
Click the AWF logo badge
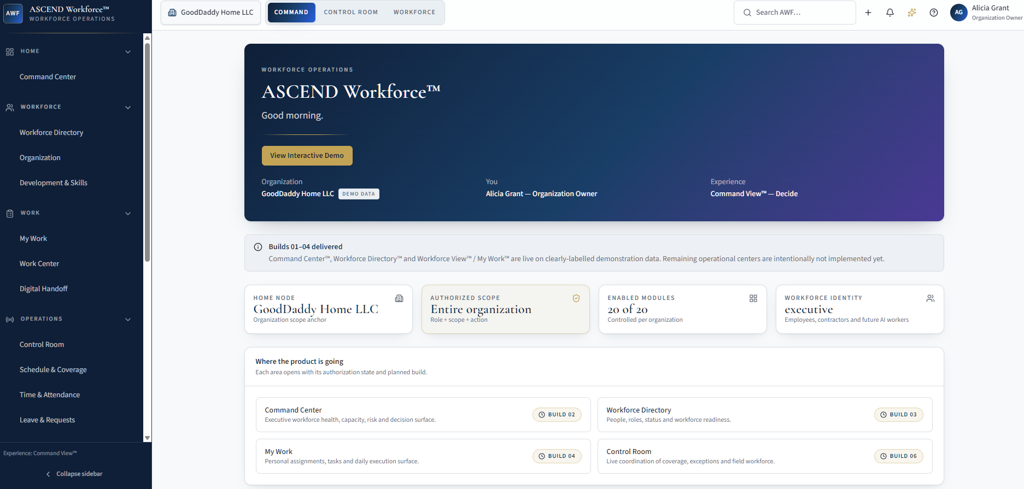[x=13, y=13]
